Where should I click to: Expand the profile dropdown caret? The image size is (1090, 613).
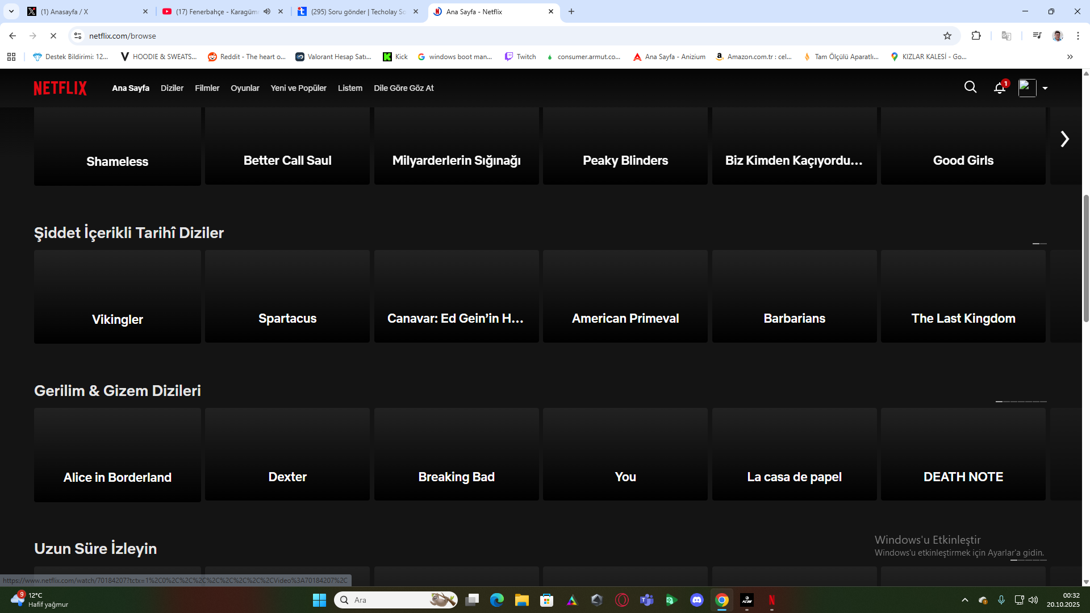pos(1045,88)
